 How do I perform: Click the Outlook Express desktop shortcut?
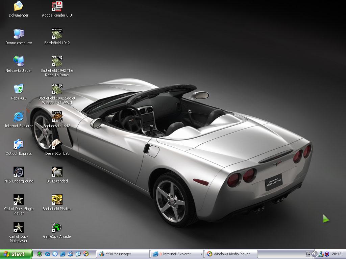pos(19,145)
